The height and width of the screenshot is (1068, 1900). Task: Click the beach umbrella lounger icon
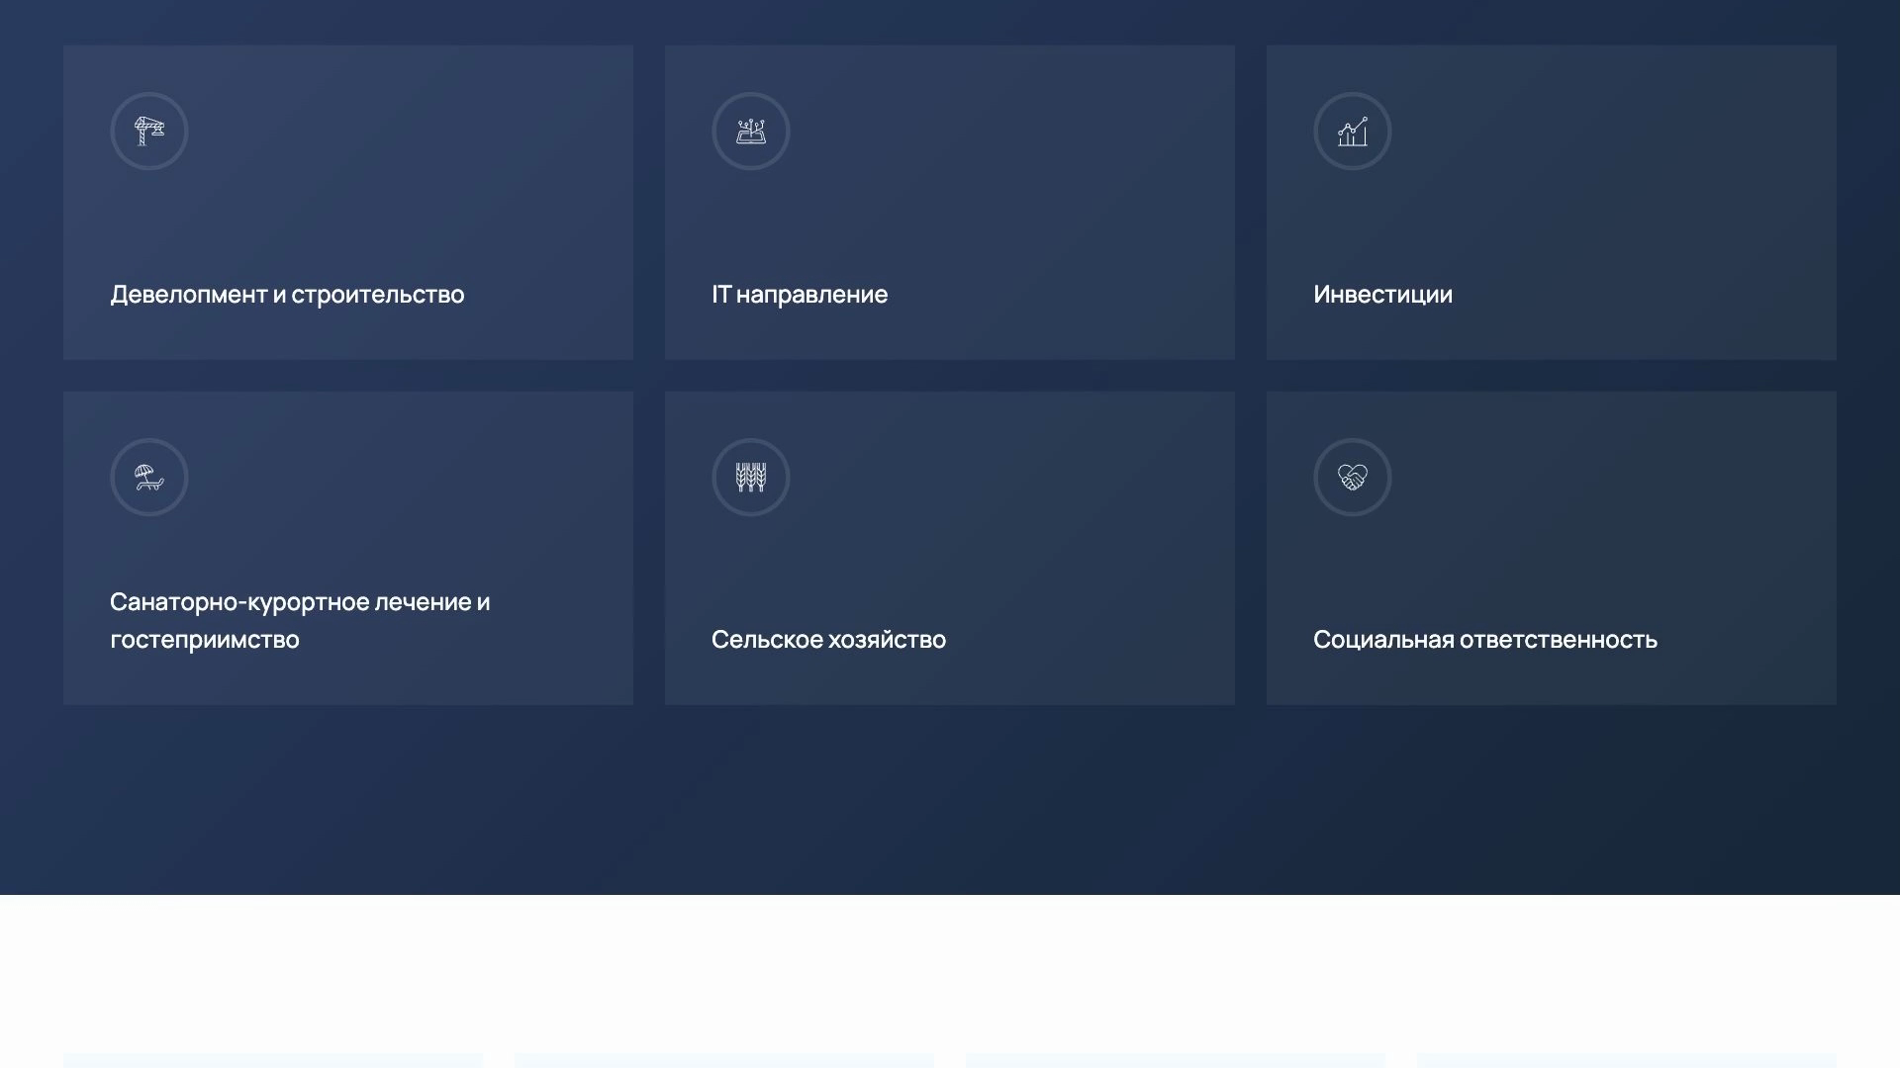pyautogui.click(x=149, y=478)
